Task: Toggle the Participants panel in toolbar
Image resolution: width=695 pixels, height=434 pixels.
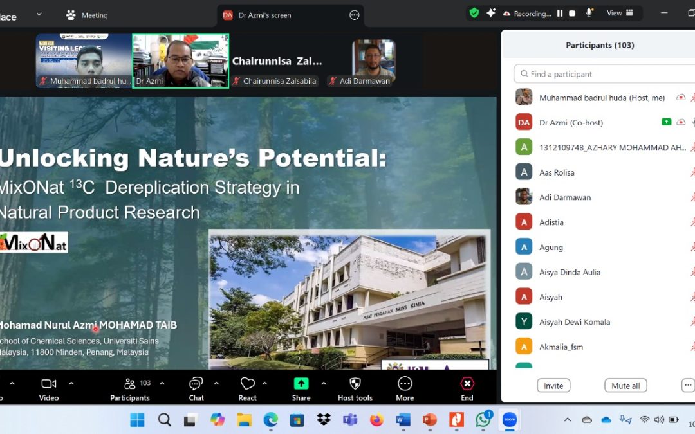Action: tap(130, 388)
